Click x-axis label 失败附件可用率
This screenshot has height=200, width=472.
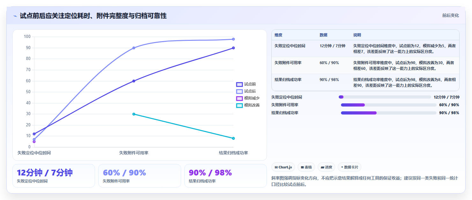[134, 153]
